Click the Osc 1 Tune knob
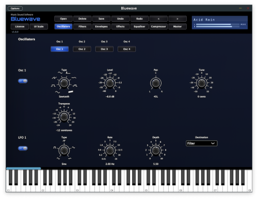 point(202,83)
